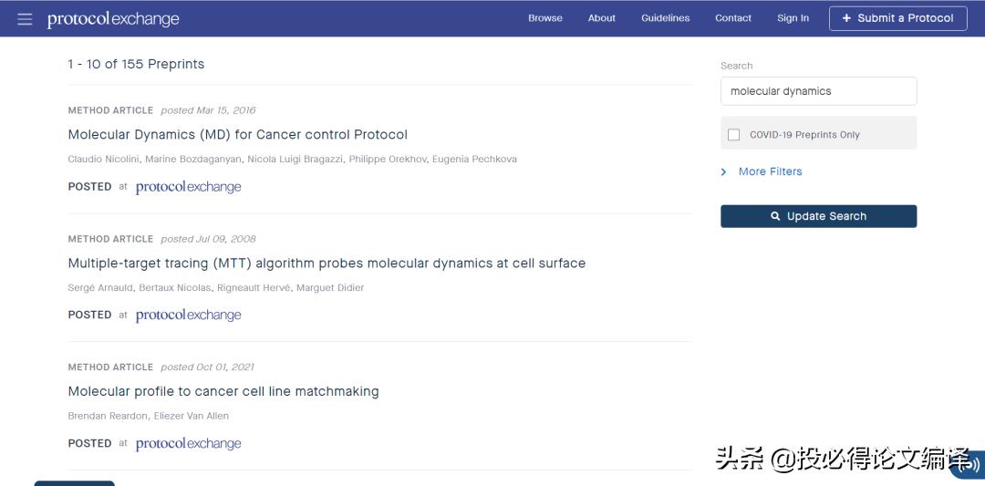
Task: Click the plus icon on Submit a Protocol
Action: 847,18
